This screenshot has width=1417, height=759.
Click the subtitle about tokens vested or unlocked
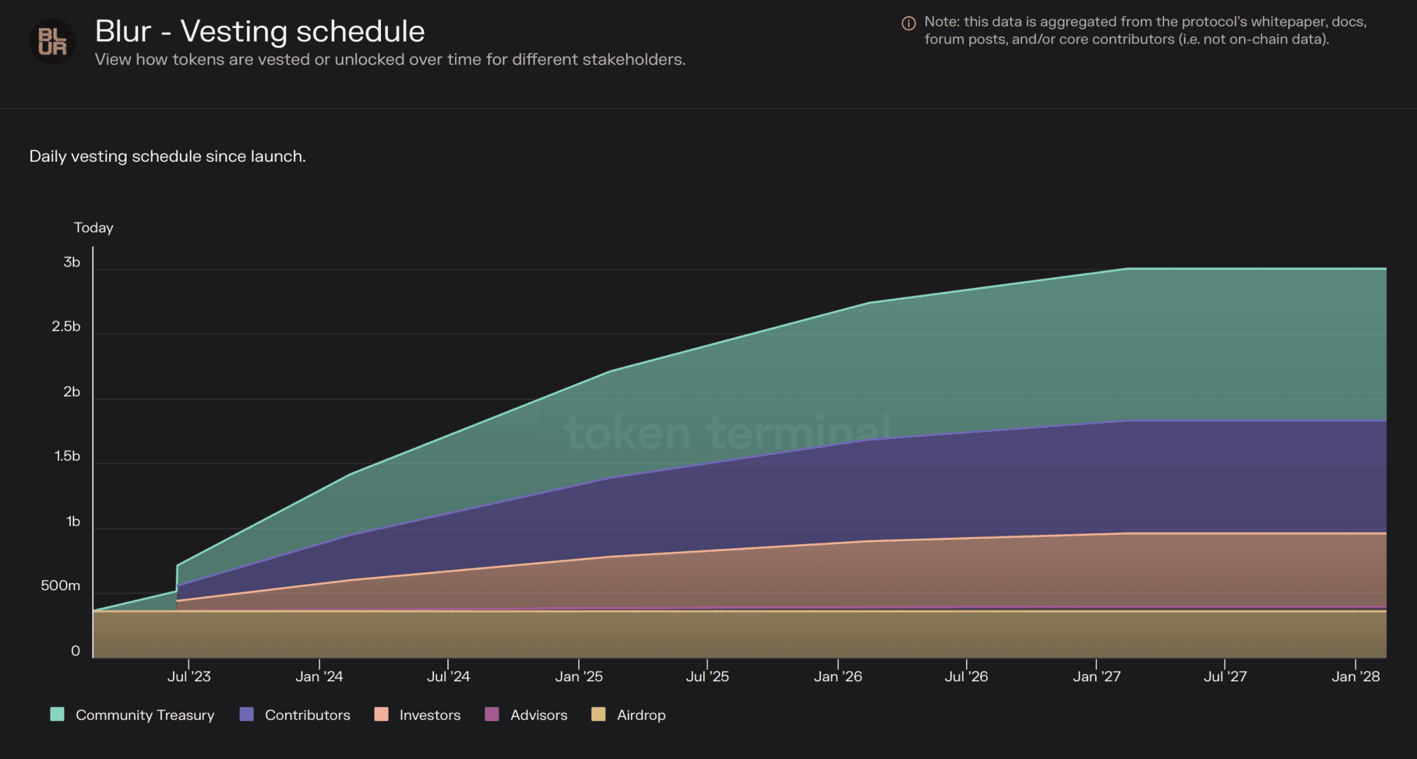(x=391, y=60)
